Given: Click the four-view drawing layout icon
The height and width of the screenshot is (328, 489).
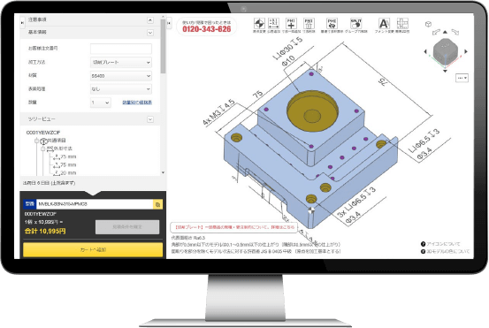Looking at the screenshot, I should 402,24.
